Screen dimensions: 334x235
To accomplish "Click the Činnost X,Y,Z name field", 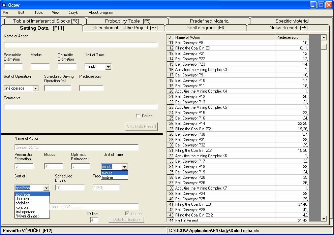I will point(77,147).
